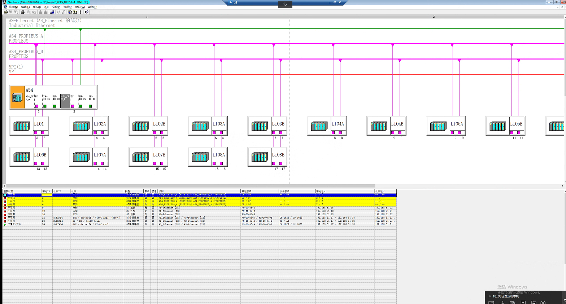Open the 选项(P) menu

tap(68, 7)
